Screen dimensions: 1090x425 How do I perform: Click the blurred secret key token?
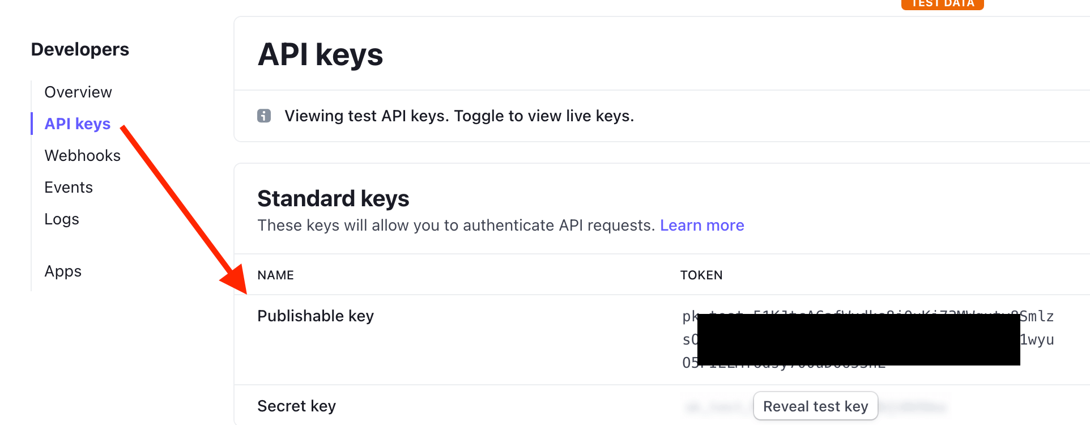coord(816,406)
